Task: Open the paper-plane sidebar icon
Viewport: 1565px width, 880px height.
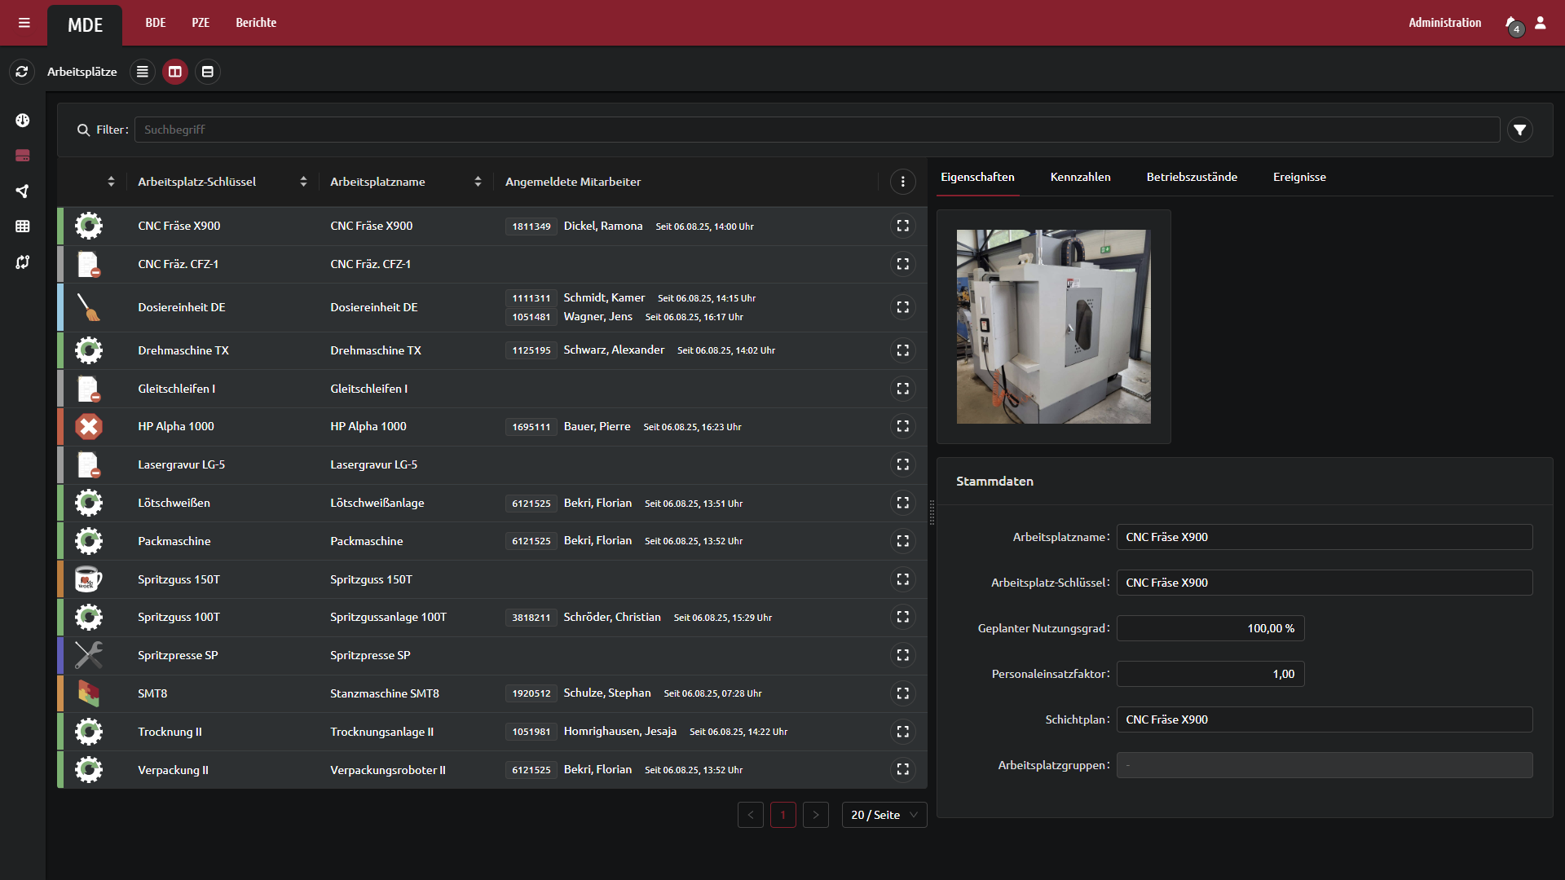Action: coord(23,191)
